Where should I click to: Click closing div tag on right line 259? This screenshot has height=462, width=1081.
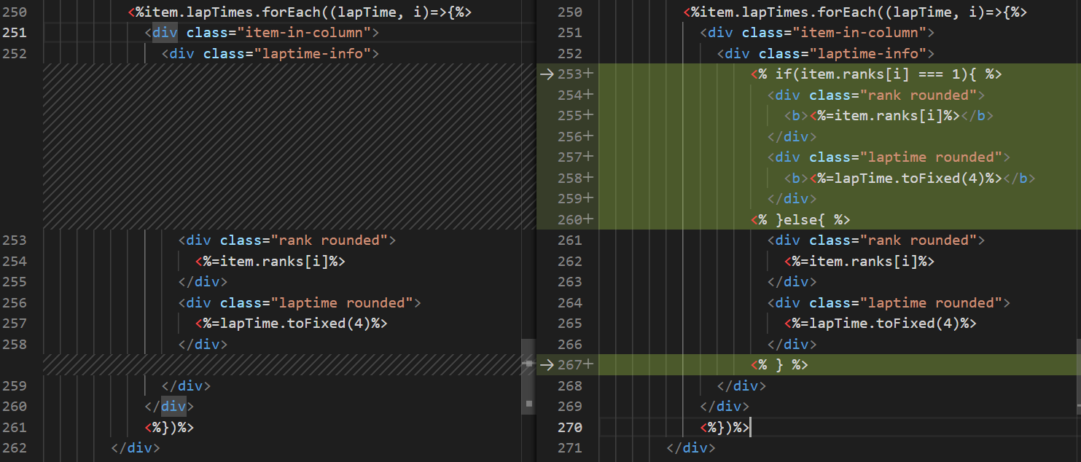click(x=792, y=198)
